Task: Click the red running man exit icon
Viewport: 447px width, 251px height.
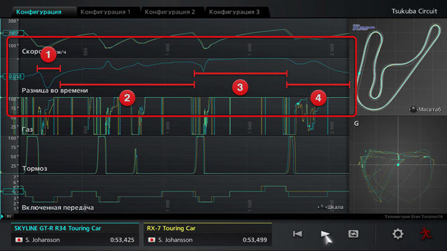Action: [x=425, y=234]
